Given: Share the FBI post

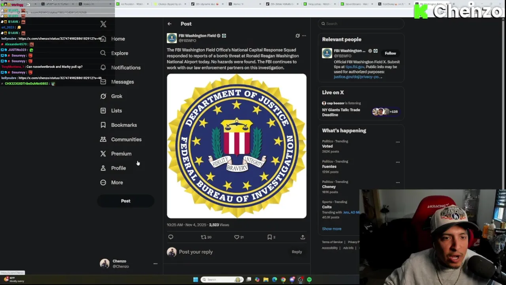Looking at the screenshot, I should pos(303,237).
